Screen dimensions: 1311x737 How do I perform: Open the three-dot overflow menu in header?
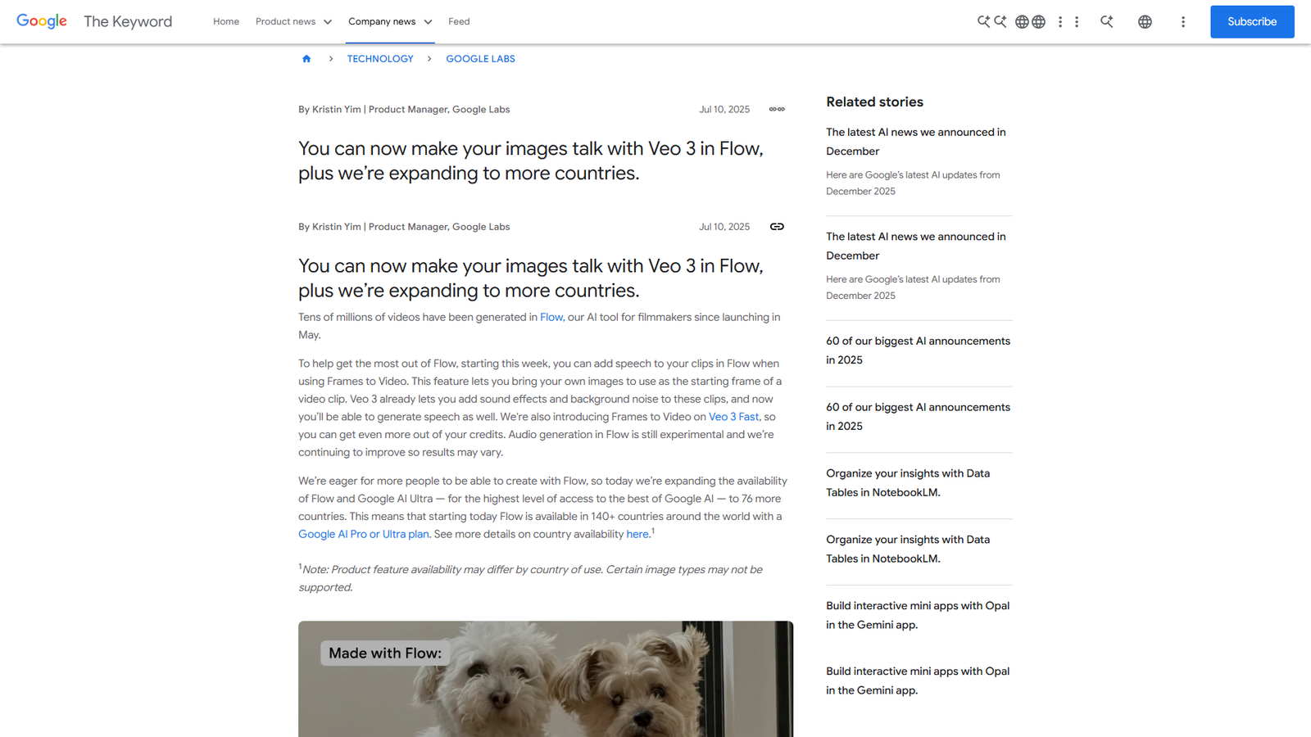coord(1060,21)
